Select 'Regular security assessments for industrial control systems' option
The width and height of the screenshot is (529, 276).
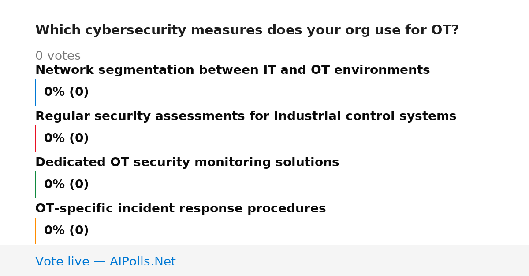(246, 116)
